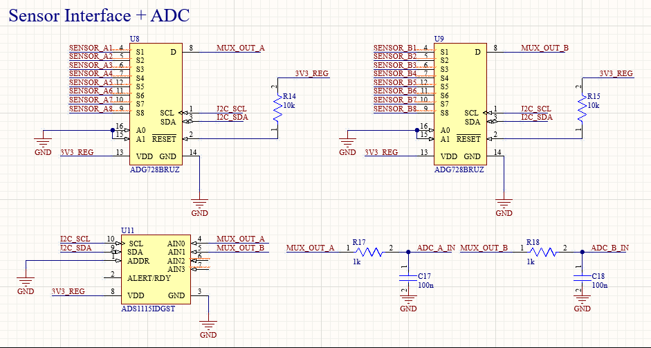Click the 3V3_REG label above R14
The width and height of the screenshot is (651, 348).
click(312, 73)
